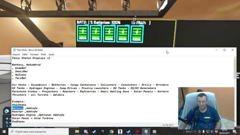Image resolution: width=240 pixels, height=135 pixels.
Task: Click the ', TallBar' line
Action: tap(19, 78)
